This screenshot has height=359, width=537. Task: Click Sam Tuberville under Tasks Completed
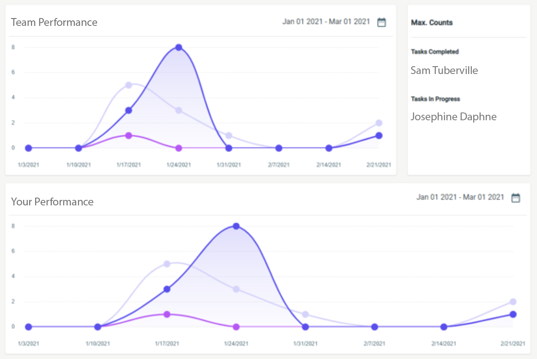(444, 70)
